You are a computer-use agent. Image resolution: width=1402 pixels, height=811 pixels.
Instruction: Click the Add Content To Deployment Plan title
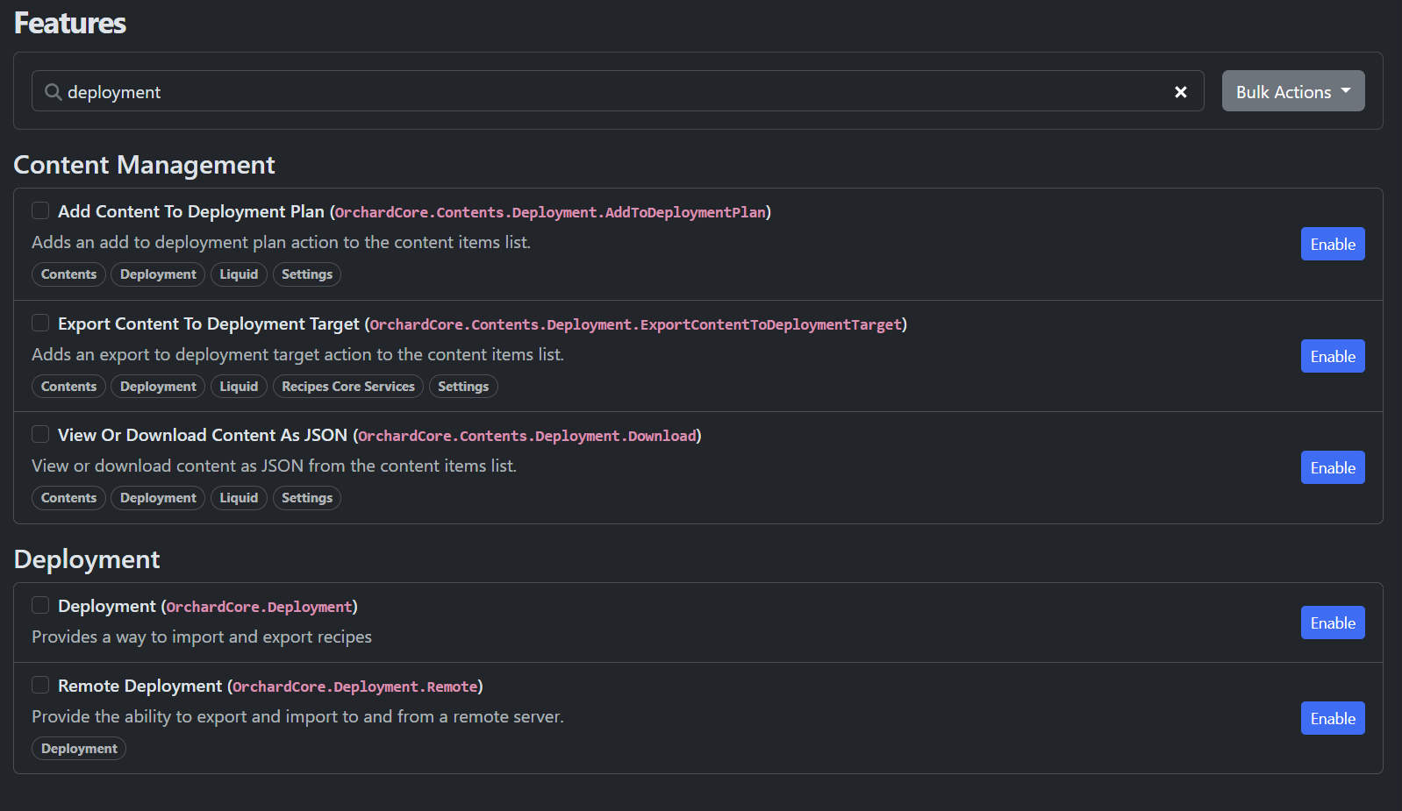point(191,211)
